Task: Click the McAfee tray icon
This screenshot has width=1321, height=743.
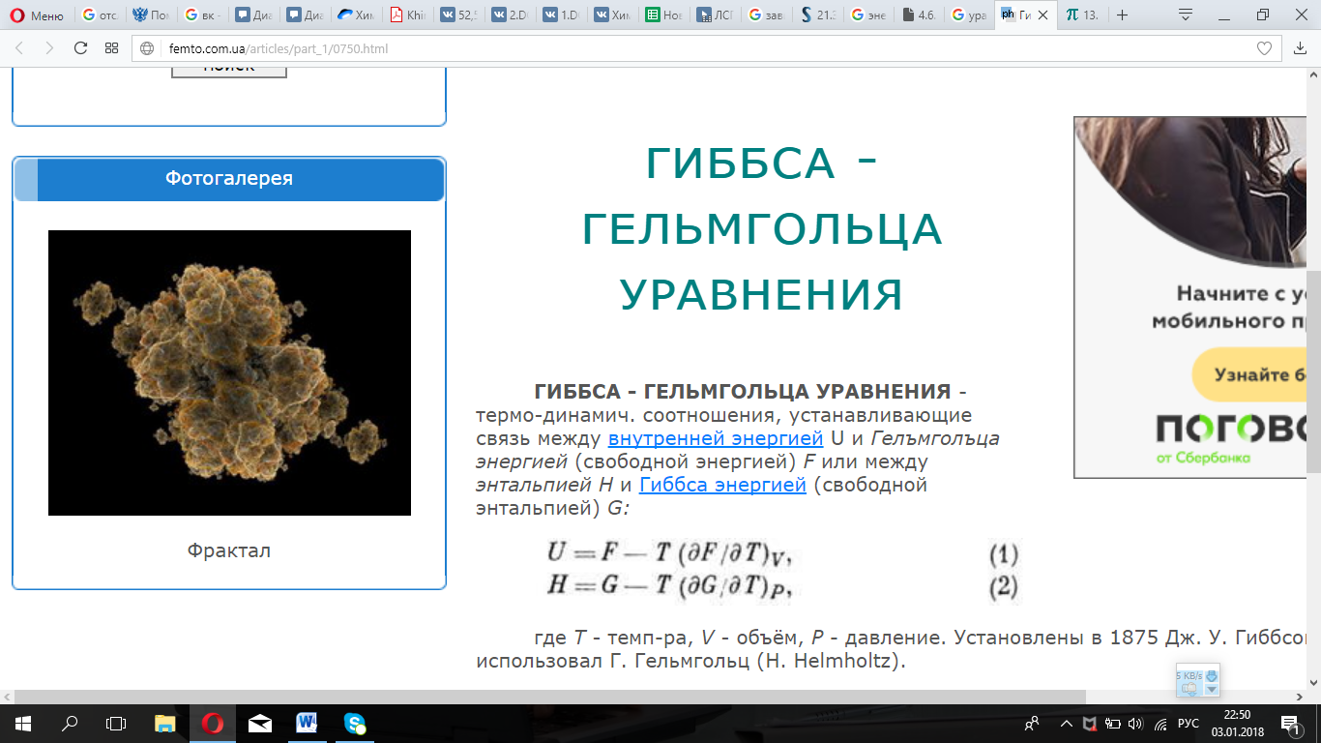Action: [x=1090, y=723]
